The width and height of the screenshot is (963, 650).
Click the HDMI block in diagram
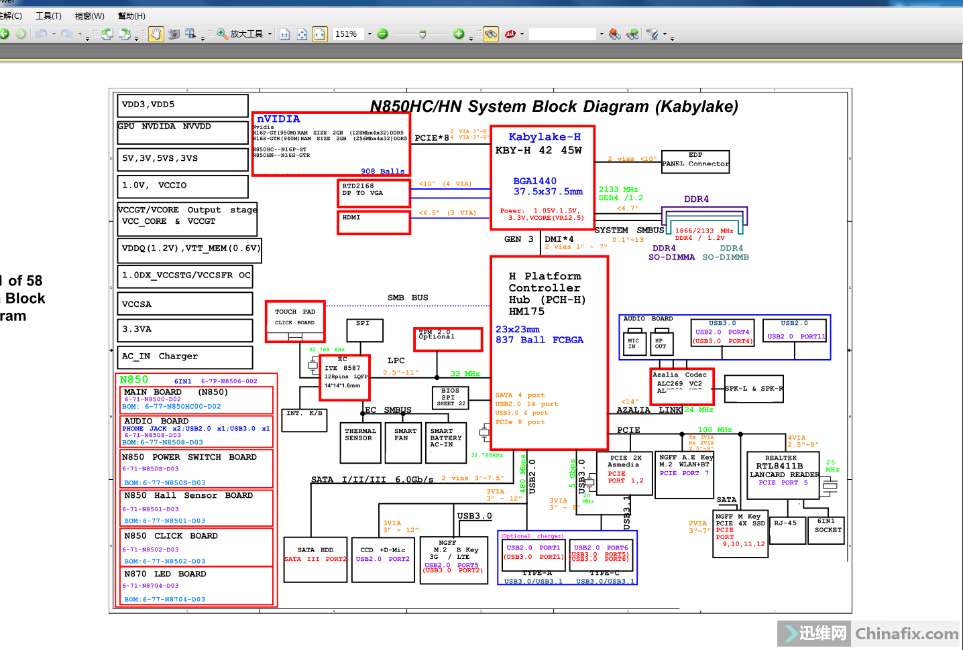[374, 222]
